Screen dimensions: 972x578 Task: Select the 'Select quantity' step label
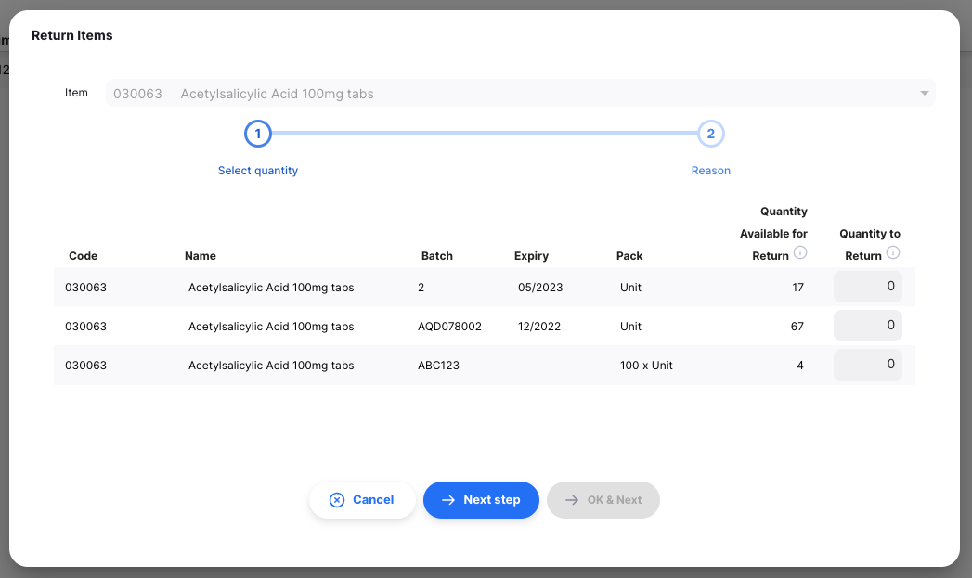pyautogui.click(x=258, y=171)
